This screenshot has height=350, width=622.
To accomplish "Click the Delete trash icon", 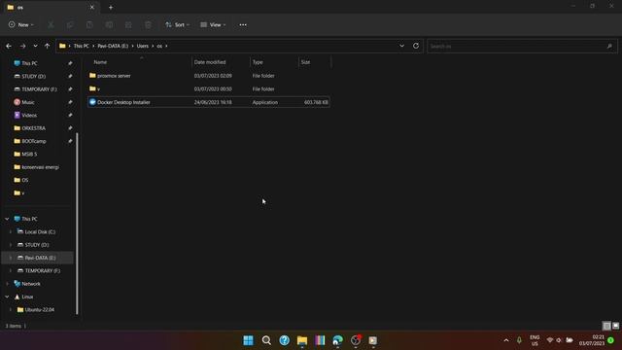I will [148, 24].
